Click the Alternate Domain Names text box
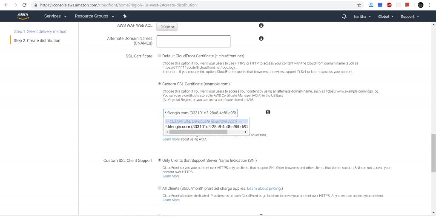Viewport: 436px width, 217px height. click(x=193, y=41)
